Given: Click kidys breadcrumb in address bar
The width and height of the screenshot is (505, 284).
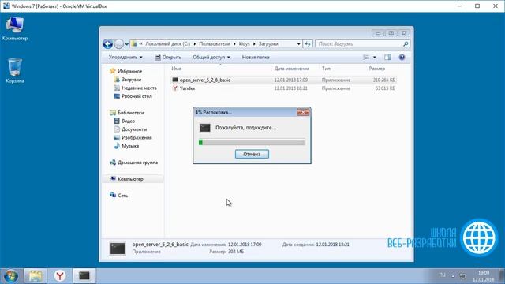Looking at the screenshot, I should pos(244,44).
